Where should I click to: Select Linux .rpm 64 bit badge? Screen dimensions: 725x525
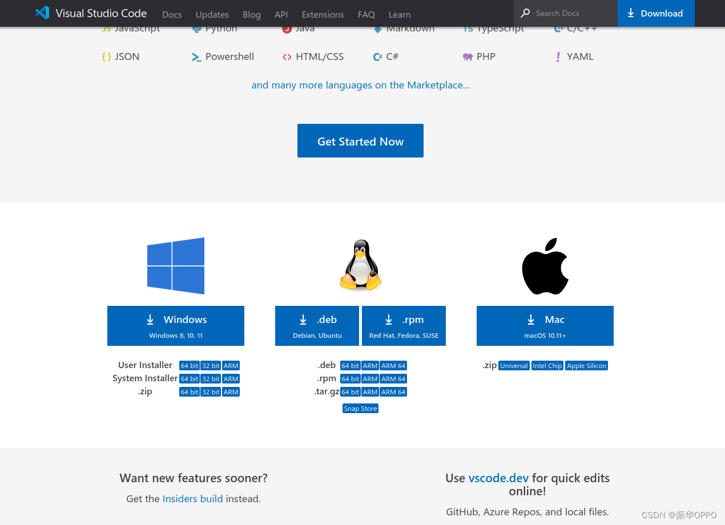tap(351, 379)
